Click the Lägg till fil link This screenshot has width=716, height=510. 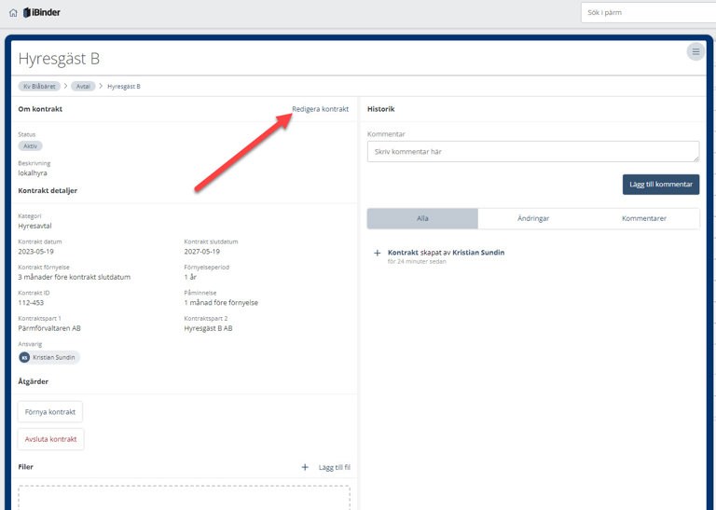[334, 467]
